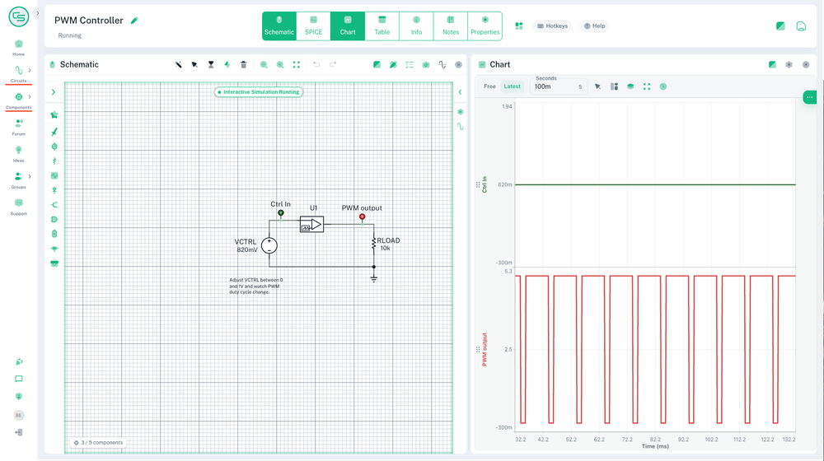824x461 pixels.
Task: Toggle Latest chart mode
Action: pyautogui.click(x=512, y=86)
